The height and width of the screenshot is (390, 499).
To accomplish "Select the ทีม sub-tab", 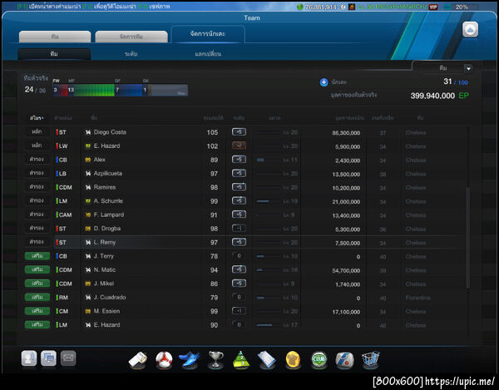I will [x=54, y=54].
